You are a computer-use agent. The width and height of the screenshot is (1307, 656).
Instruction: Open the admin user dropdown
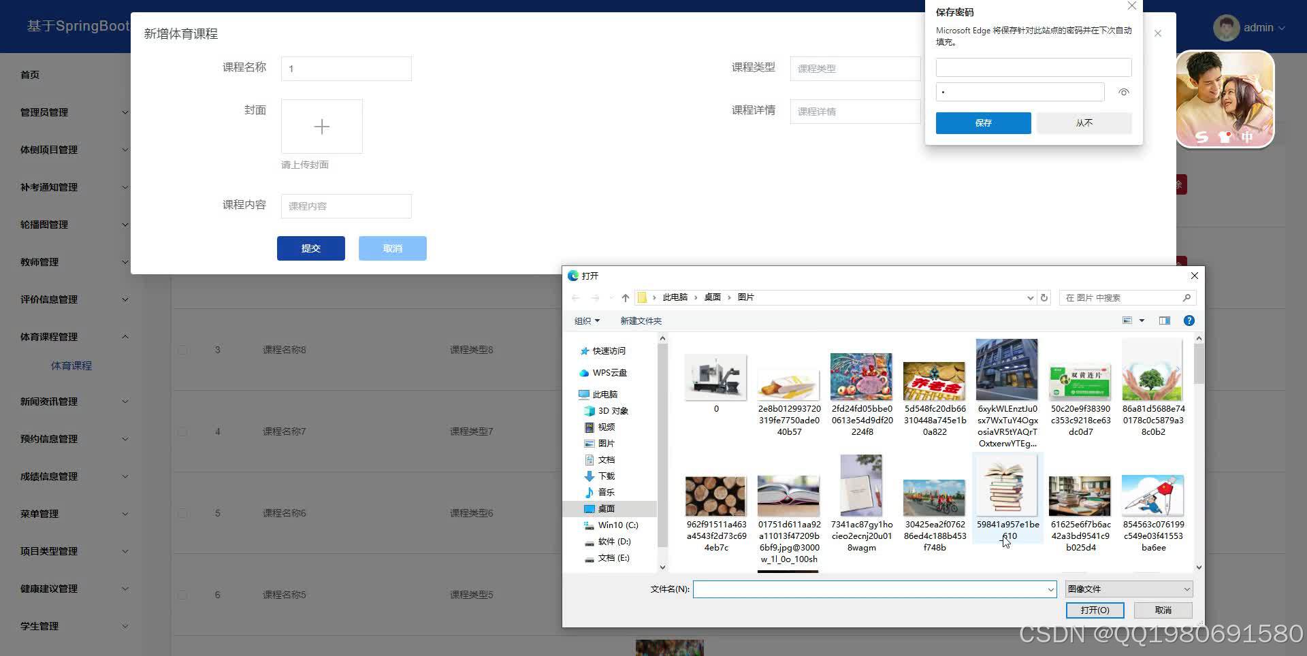1258,27
